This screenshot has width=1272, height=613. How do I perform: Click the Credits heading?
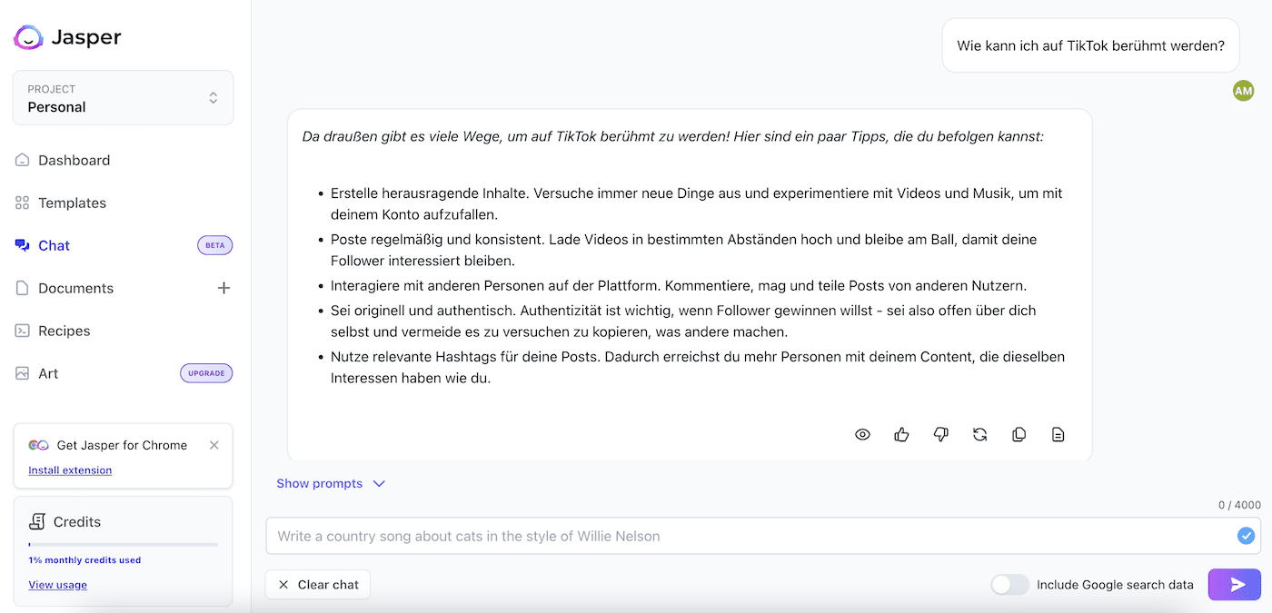point(77,522)
